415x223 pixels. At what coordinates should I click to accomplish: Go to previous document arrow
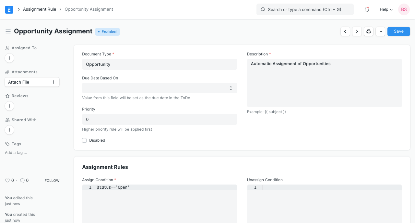345,31
